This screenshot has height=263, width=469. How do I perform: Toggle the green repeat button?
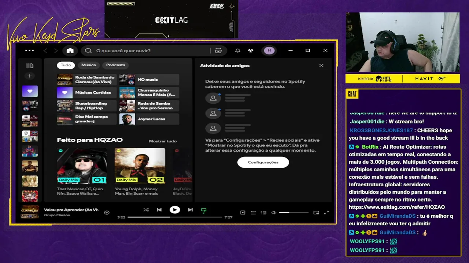coord(204,210)
